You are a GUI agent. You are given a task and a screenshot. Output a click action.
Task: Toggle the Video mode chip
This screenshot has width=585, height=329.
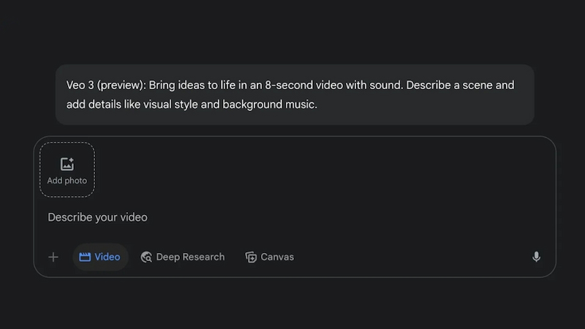100,257
